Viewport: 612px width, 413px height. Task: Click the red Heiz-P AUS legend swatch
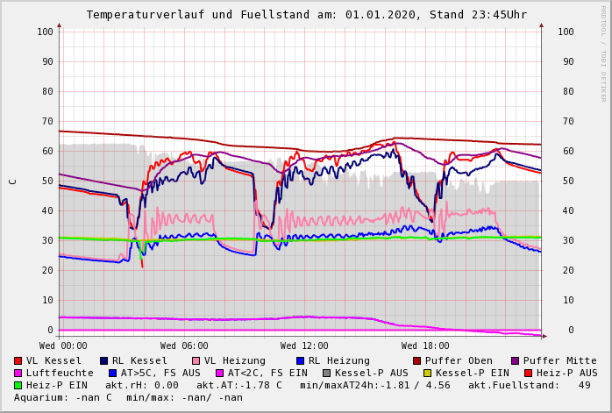(528, 373)
